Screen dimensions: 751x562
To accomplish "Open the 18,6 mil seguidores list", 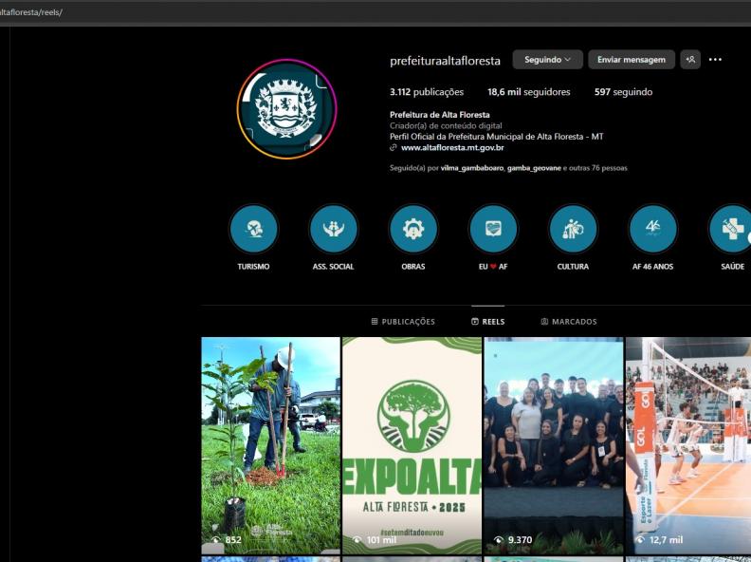I will (529, 92).
